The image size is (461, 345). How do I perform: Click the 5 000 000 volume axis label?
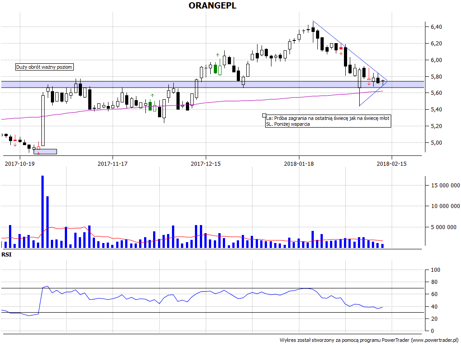443,227
